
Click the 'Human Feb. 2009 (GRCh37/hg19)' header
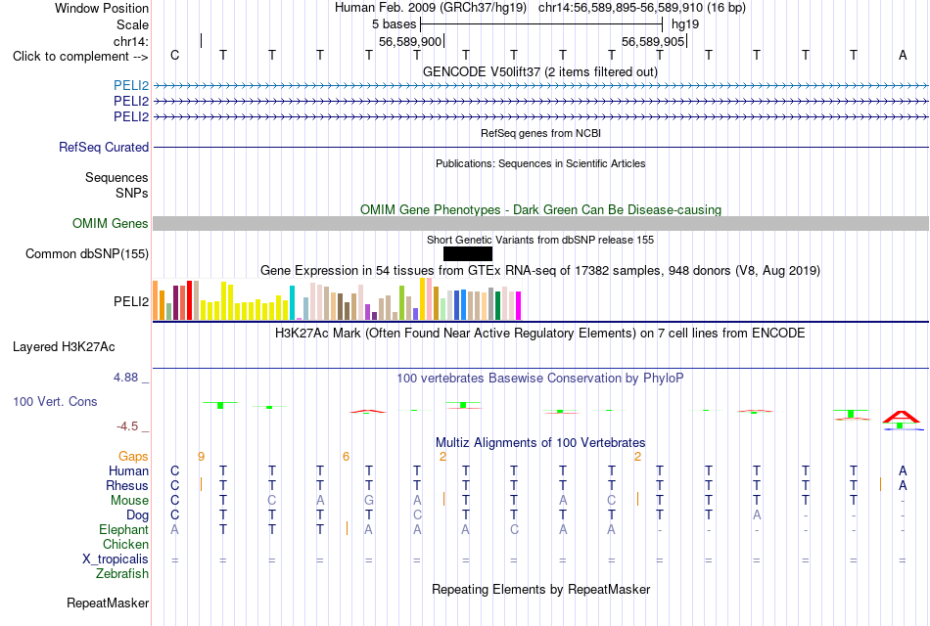[x=431, y=8]
